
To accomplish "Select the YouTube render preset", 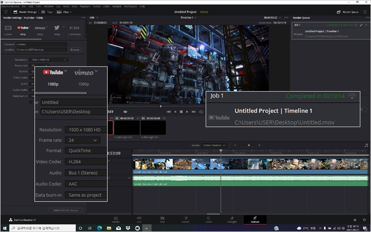I will point(23,30).
